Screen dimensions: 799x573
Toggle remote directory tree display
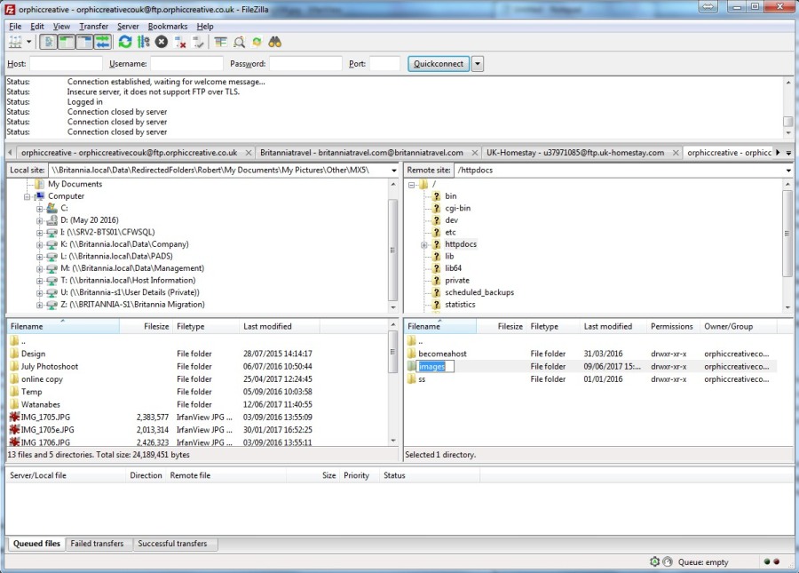(x=84, y=43)
